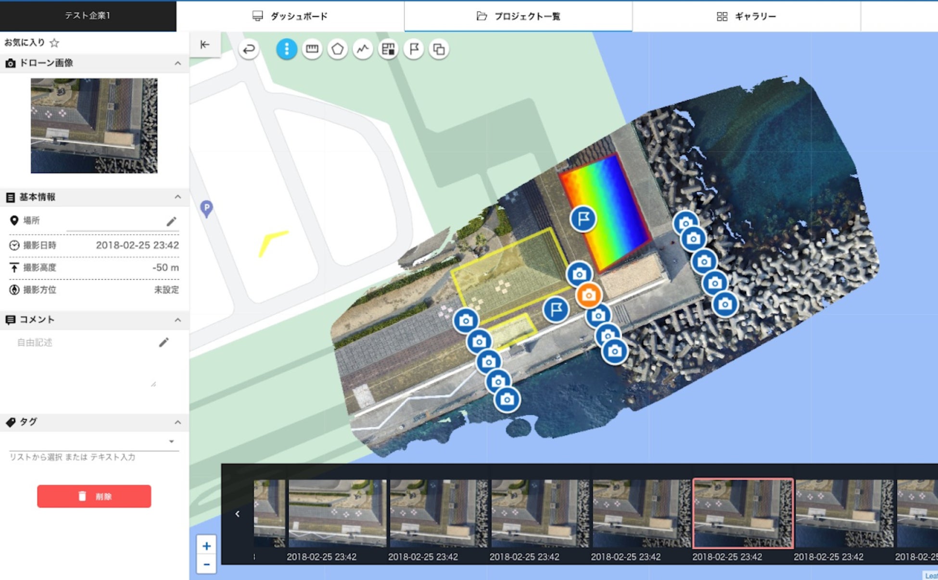Edit the 場所 location with pencil icon
This screenshot has width=938, height=580.
[171, 221]
